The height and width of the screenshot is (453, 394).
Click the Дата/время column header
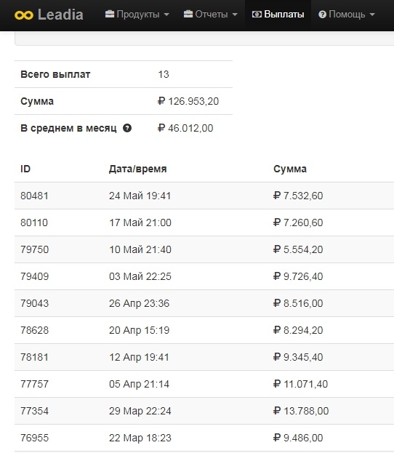(x=138, y=169)
